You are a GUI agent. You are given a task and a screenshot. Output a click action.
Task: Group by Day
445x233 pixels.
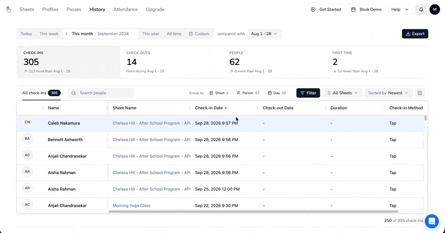coord(276,93)
